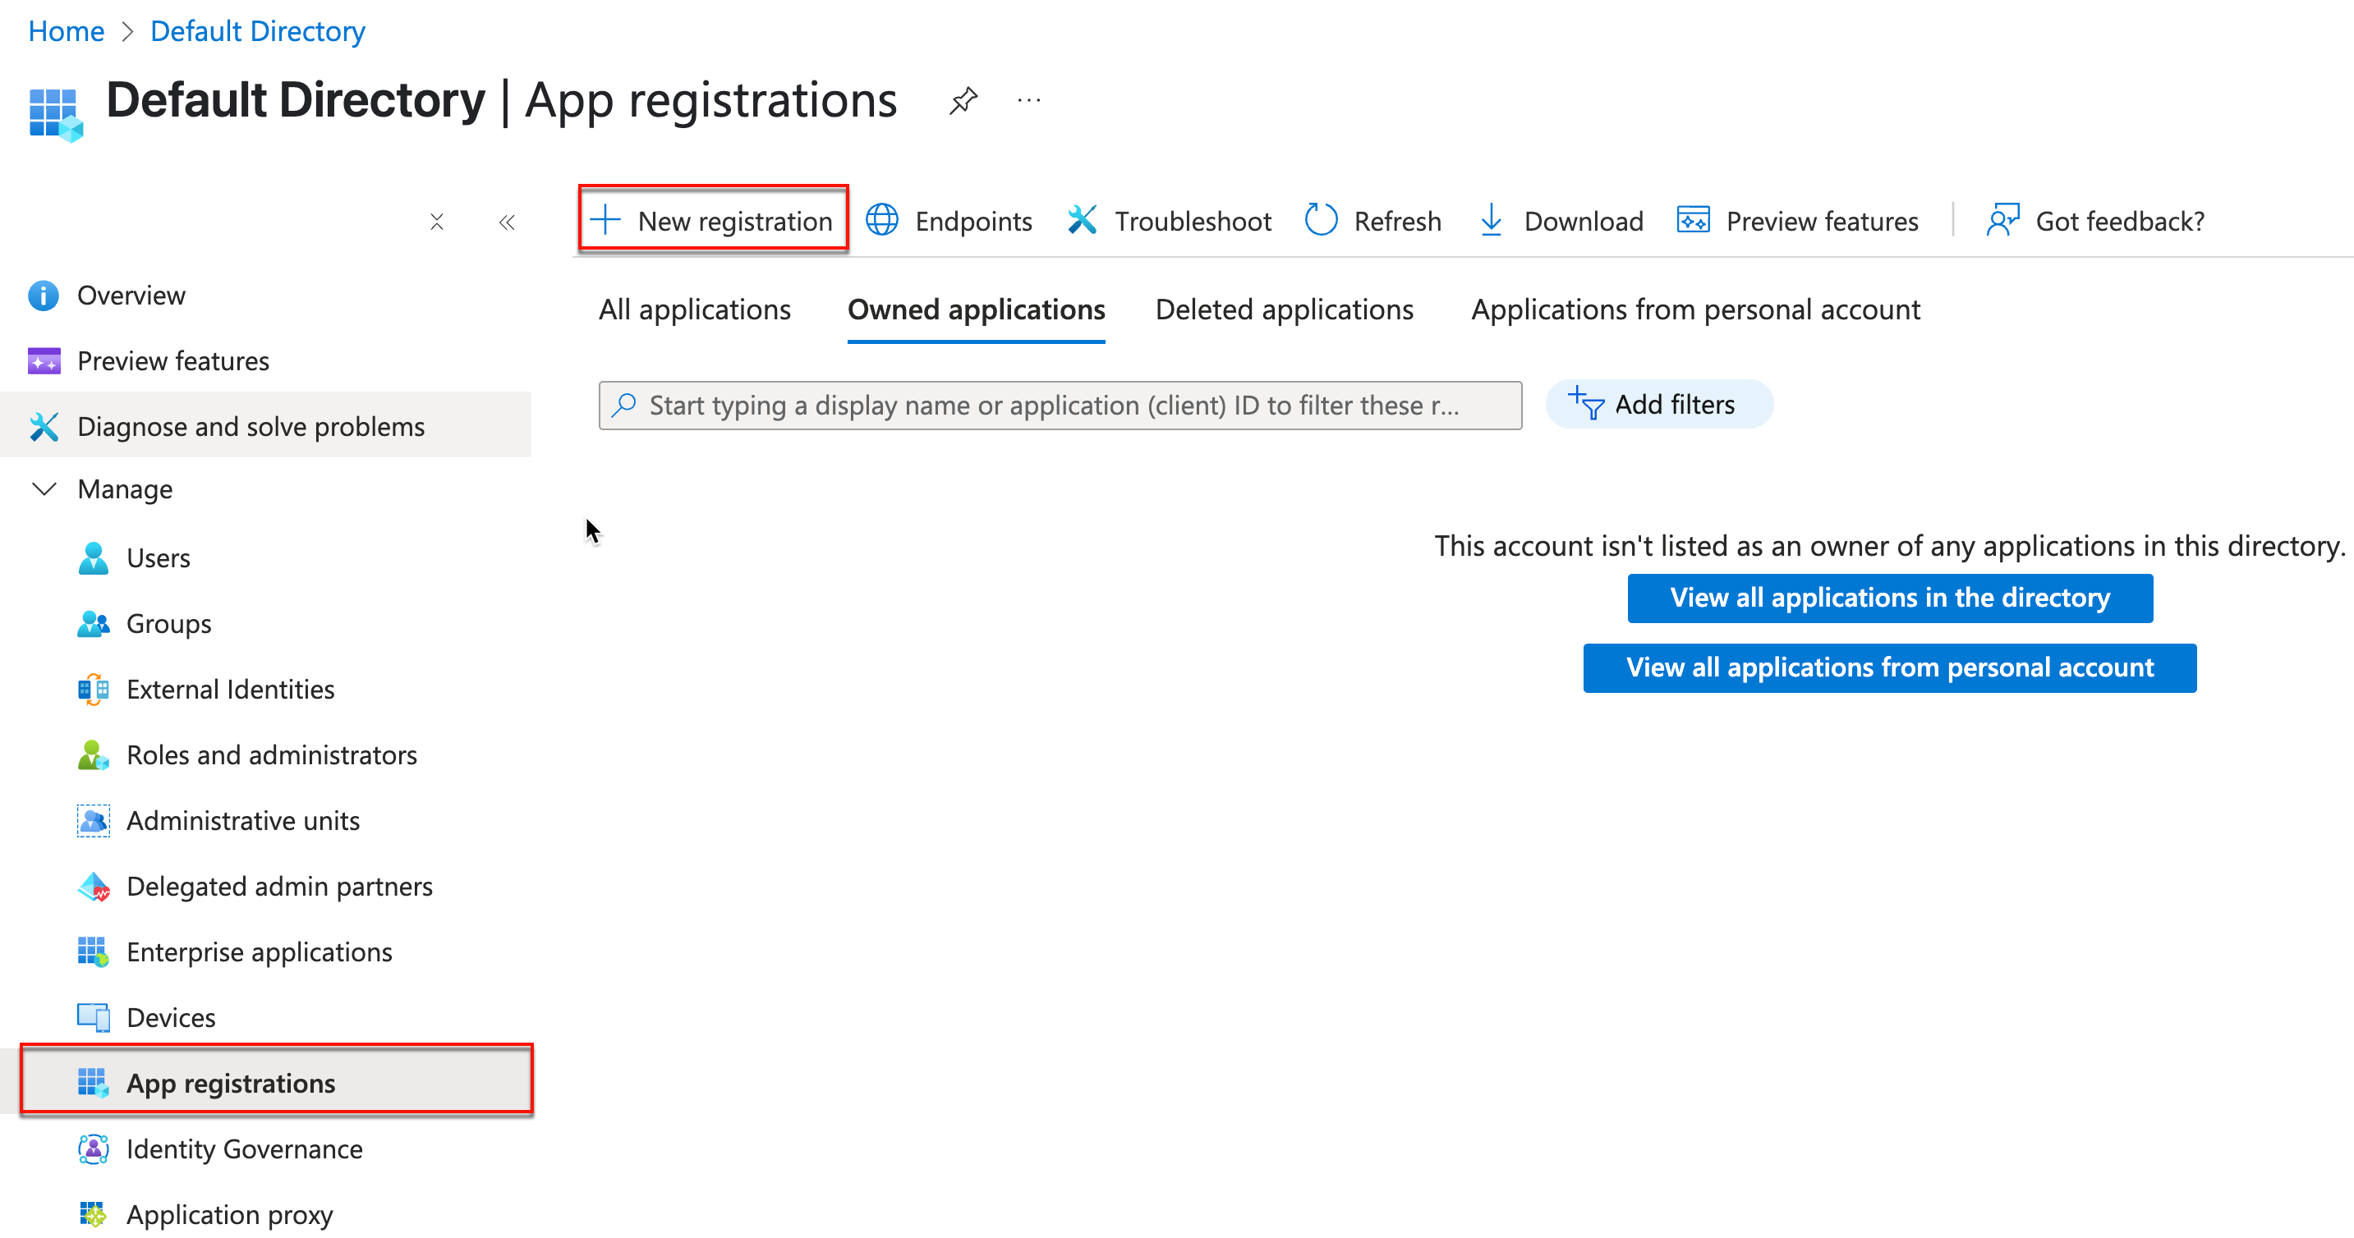Switch to the All applications tab

tap(695, 310)
